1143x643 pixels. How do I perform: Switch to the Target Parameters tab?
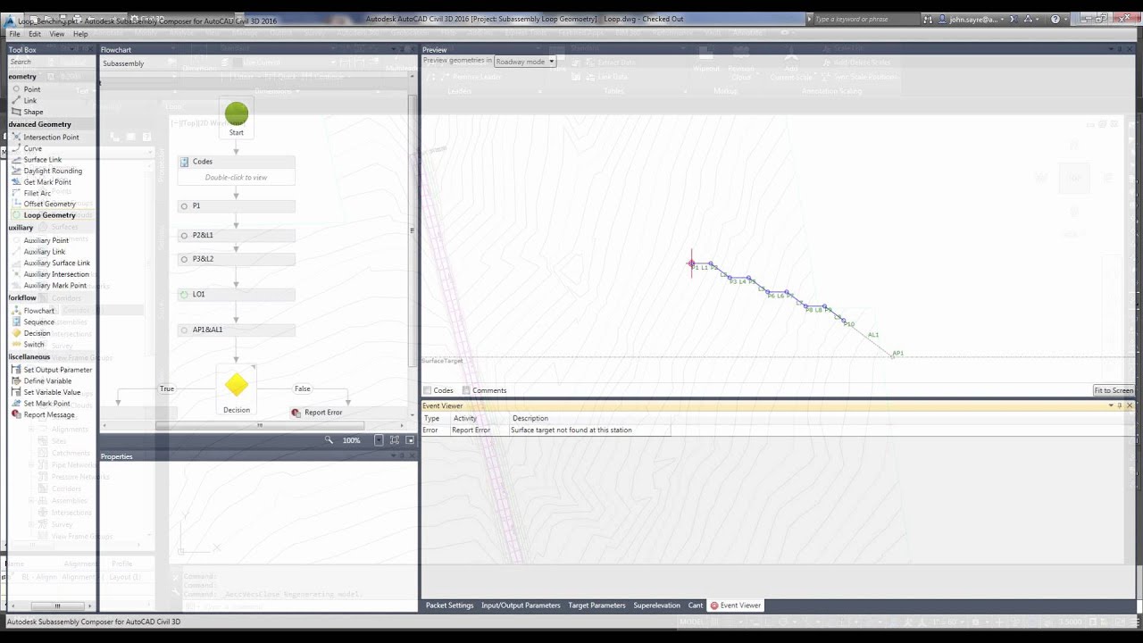597,605
